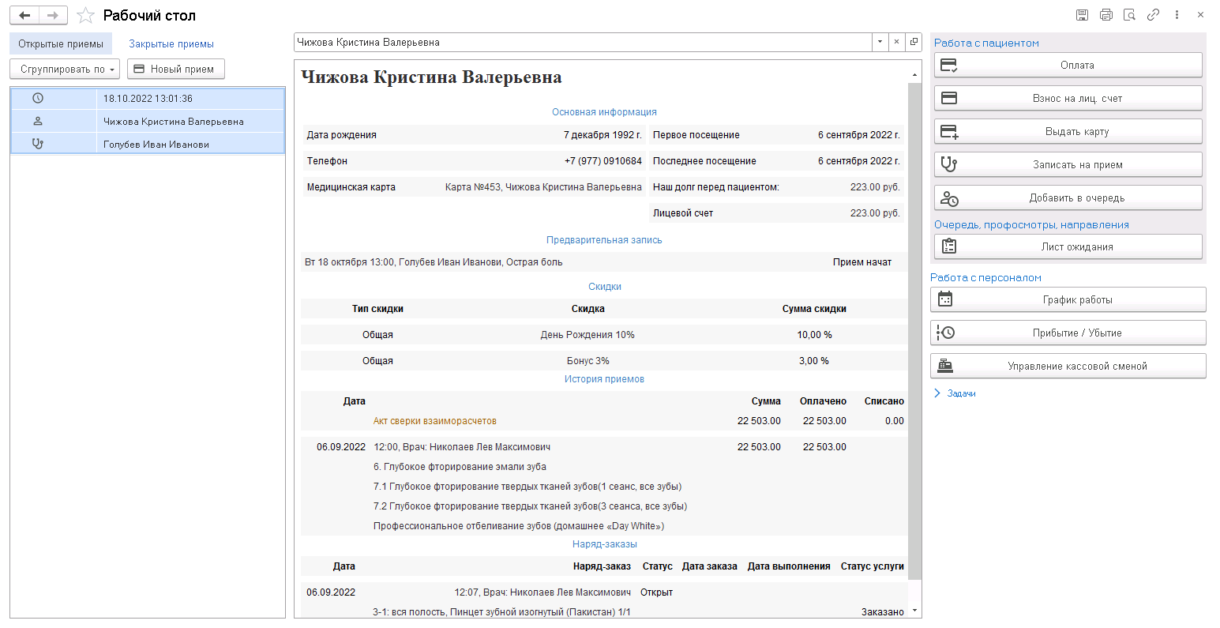
Task: Open График работы
Action: coord(1068,300)
